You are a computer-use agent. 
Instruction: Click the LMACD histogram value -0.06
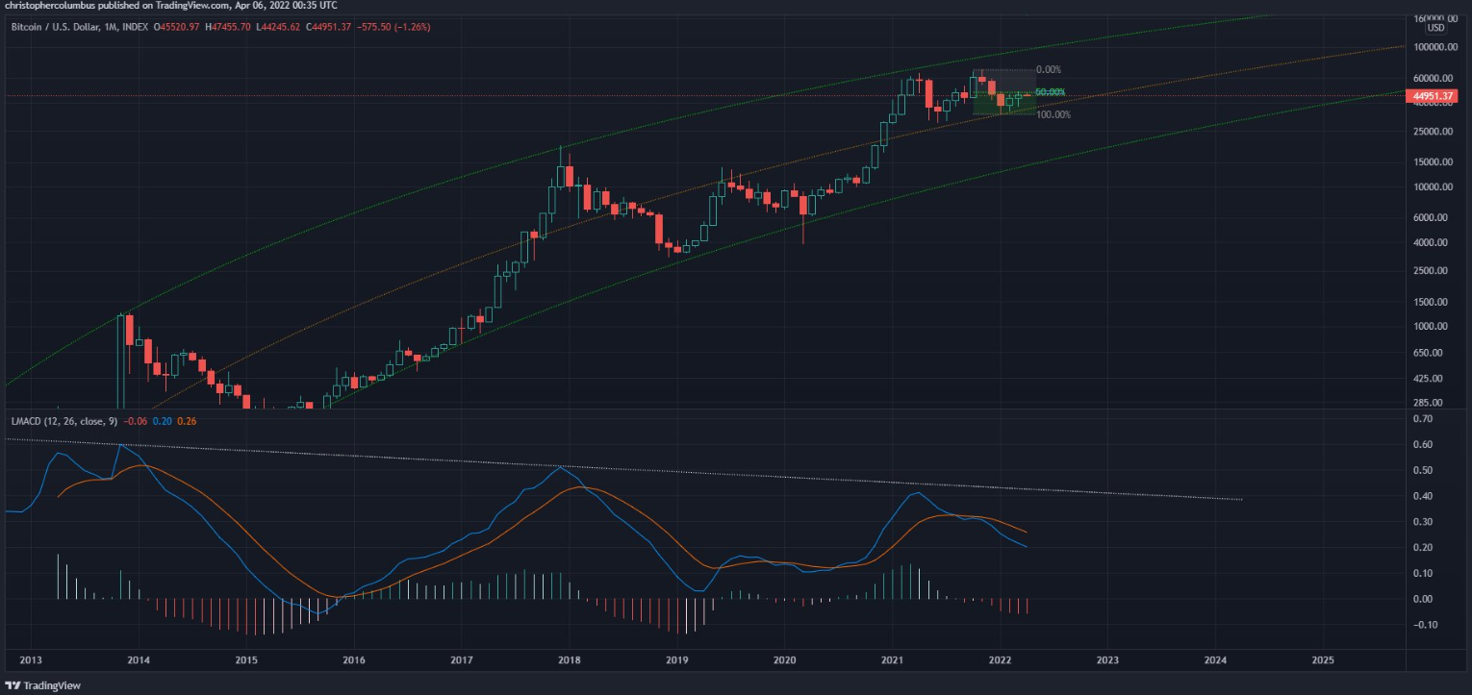[136, 421]
